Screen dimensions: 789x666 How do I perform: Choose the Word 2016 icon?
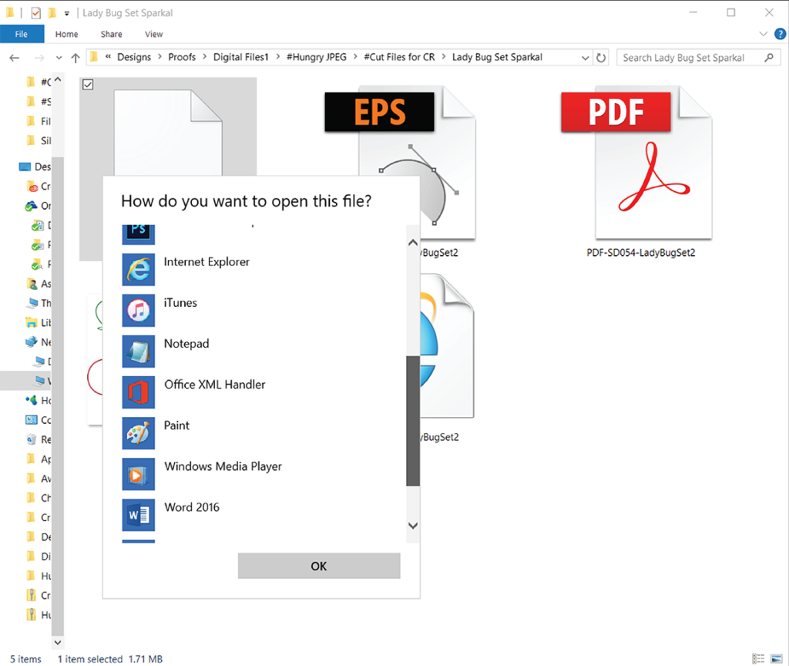pyautogui.click(x=139, y=514)
